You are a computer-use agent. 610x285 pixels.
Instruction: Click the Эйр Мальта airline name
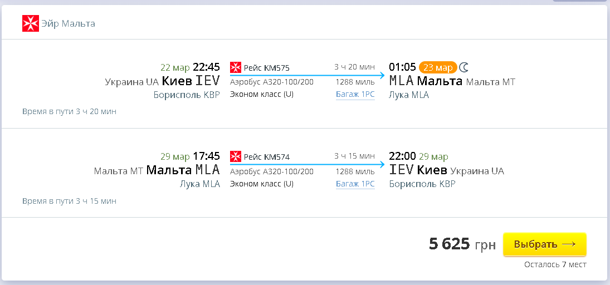69,23
